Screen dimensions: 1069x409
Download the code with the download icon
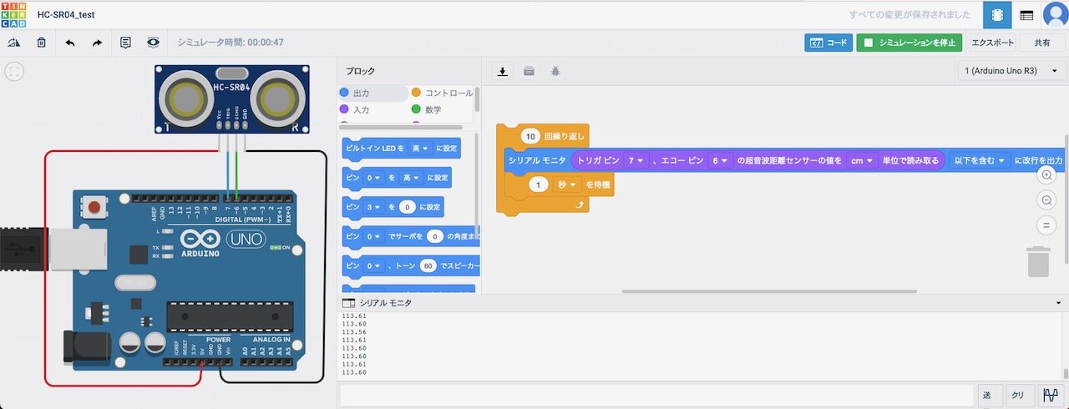[x=502, y=71]
